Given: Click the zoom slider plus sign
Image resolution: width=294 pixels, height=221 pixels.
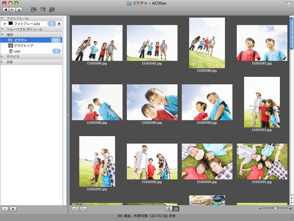Looking at the screenshot, I should click(290, 208).
